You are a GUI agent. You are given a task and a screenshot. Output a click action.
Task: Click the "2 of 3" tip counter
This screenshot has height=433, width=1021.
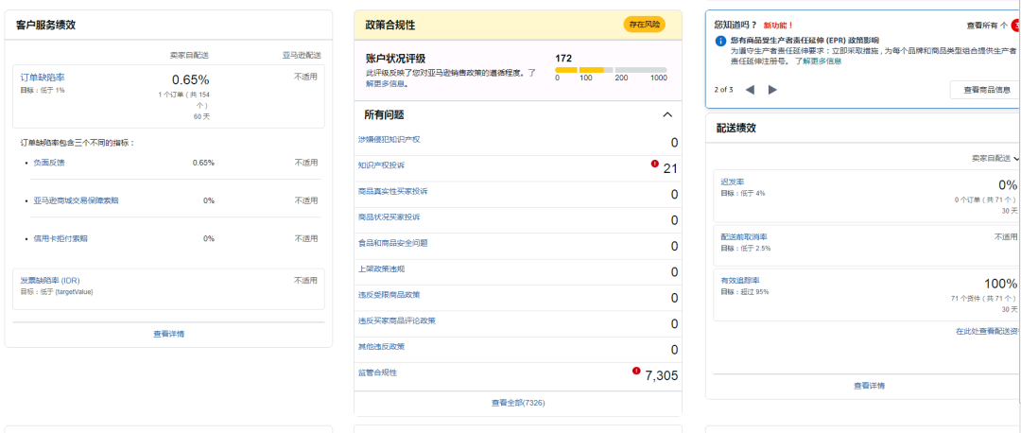pos(724,90)
